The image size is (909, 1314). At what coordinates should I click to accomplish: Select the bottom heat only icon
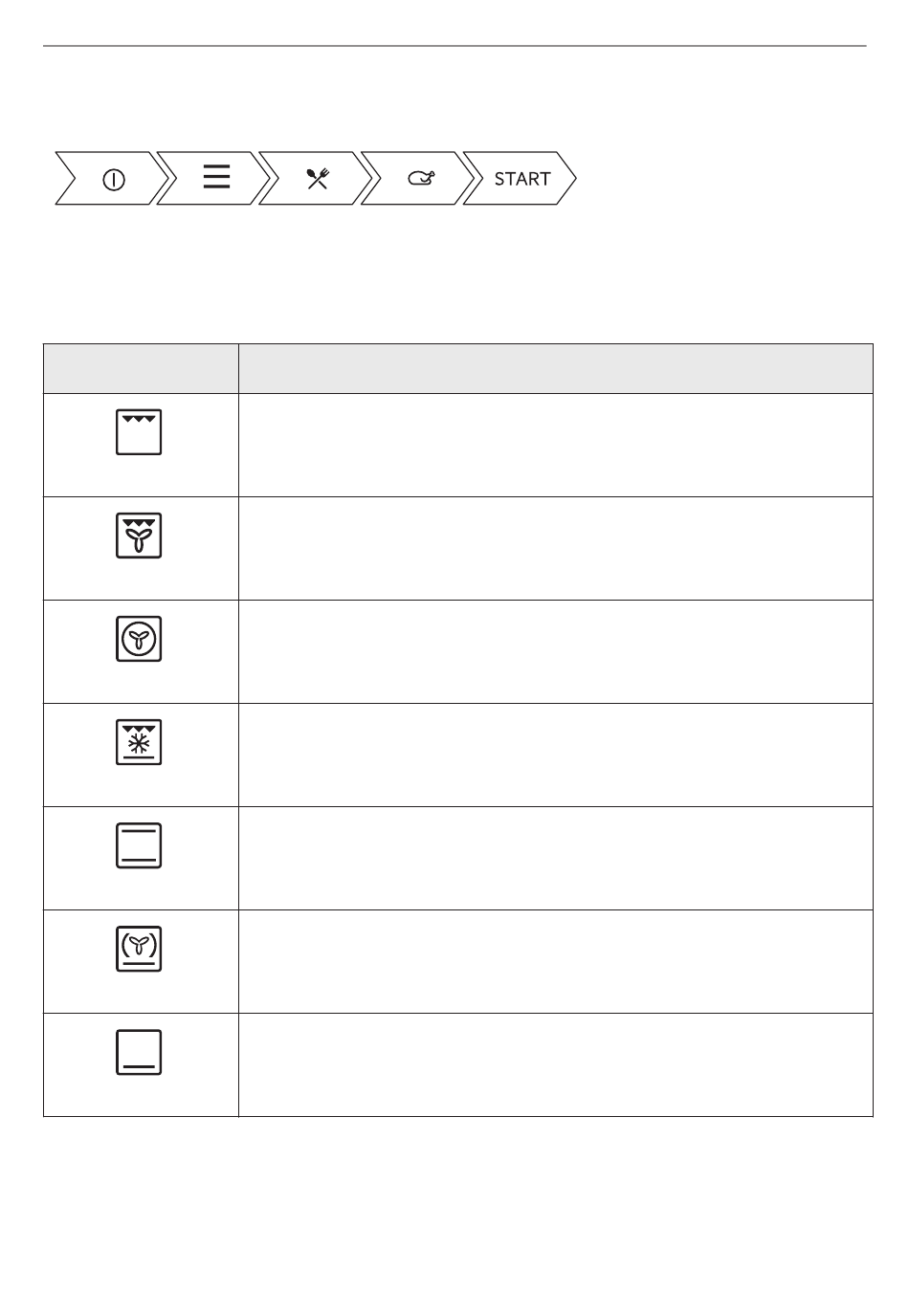point(139,1052)
